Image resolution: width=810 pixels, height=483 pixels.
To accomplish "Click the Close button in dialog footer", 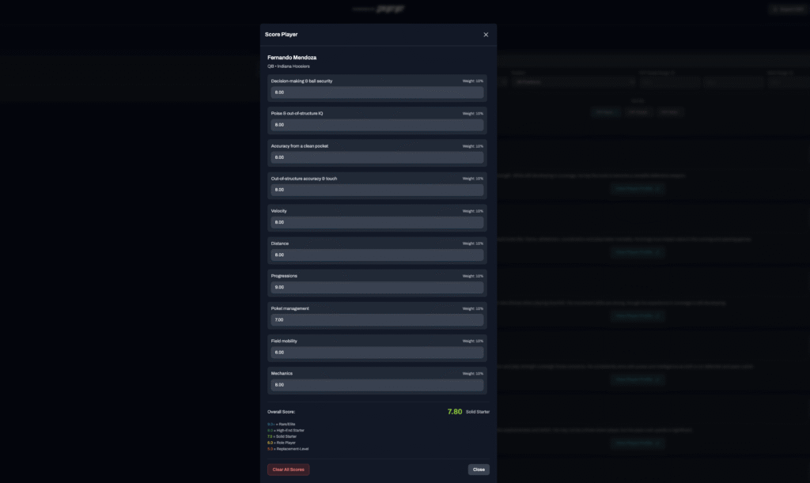I will [479, 470].
